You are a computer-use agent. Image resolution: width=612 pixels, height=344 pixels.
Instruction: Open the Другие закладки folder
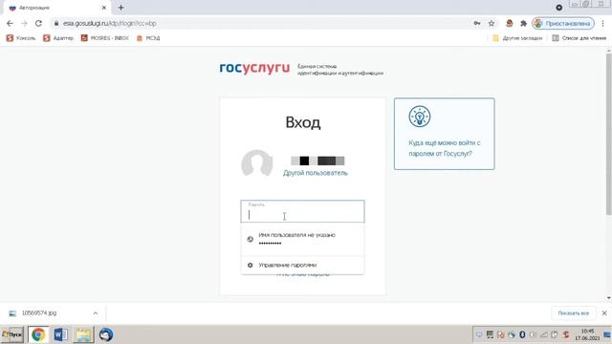517,38
